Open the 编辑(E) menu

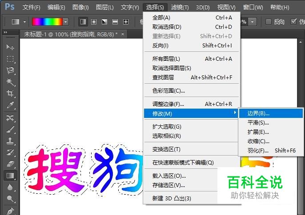point(56,8)
